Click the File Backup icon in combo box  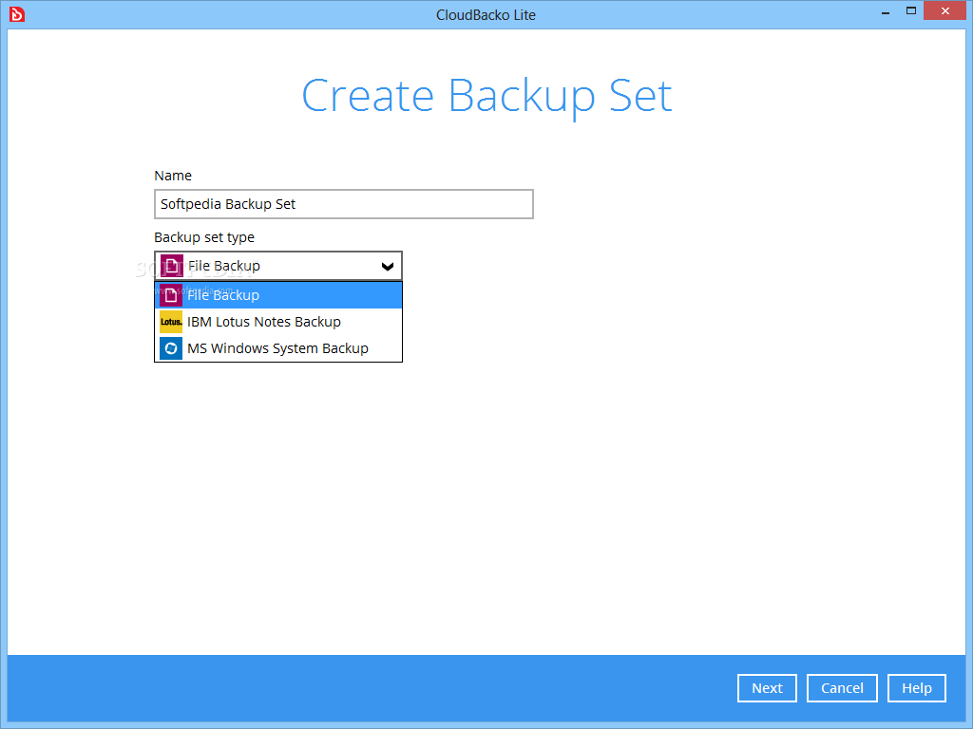tap(171, 266)
